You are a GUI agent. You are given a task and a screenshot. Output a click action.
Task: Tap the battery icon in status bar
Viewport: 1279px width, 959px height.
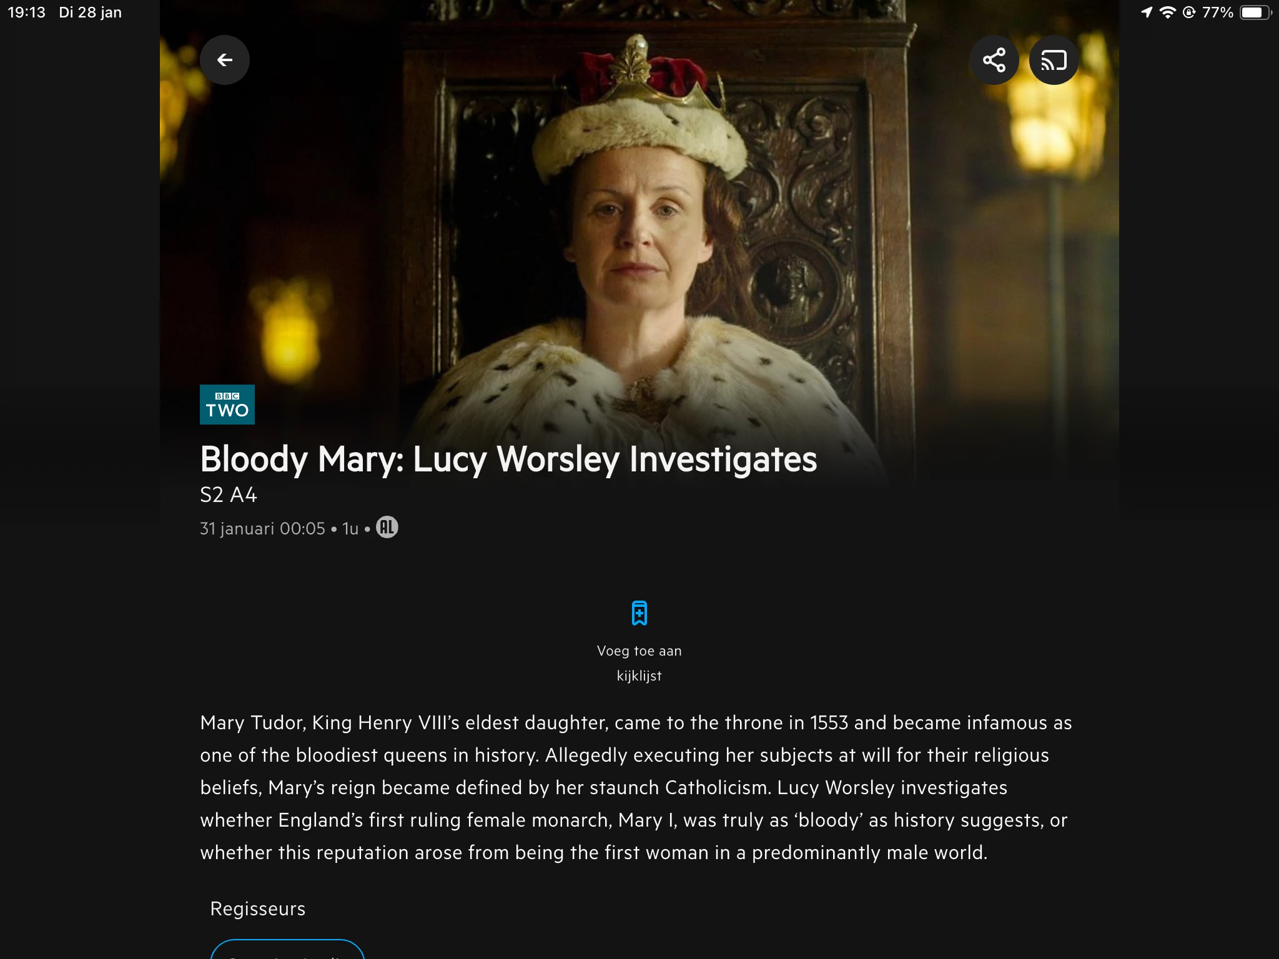1255,12
